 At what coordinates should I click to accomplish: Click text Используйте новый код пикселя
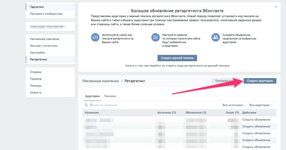point(118,39)
